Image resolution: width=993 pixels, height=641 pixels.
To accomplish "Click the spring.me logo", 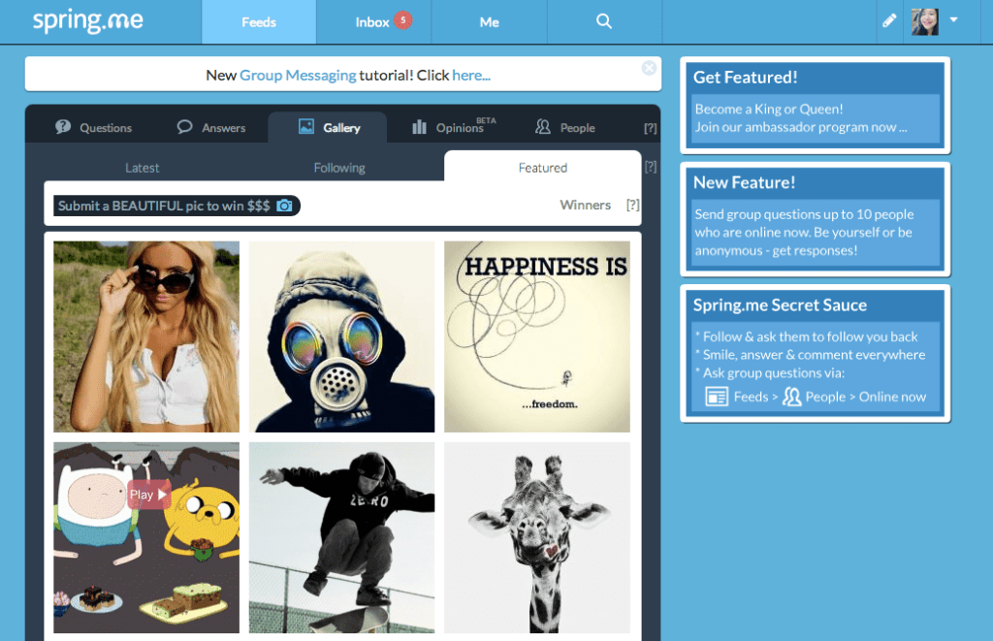I will coord(87,20).
